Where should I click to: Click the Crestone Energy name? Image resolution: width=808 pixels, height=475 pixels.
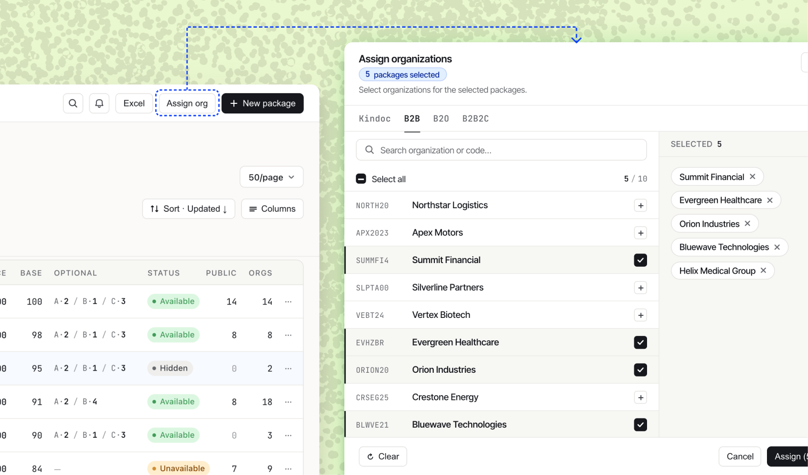click(445, 397)
